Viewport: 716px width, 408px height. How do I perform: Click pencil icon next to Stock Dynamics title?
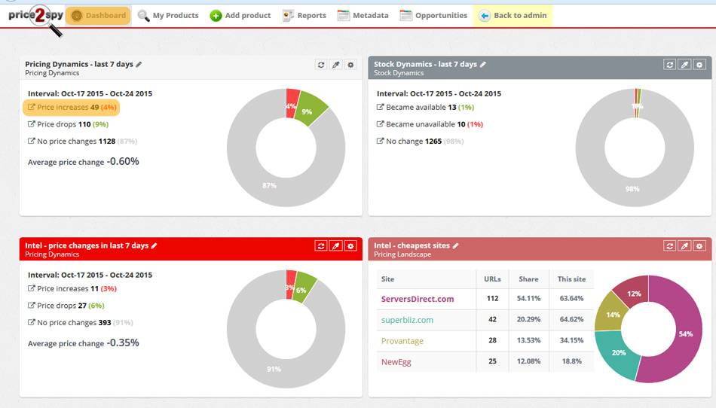tap(483, 65)
